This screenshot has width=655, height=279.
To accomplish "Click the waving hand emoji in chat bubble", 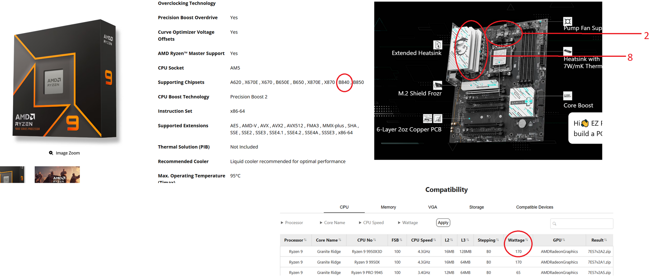I will [x=585, y=123].
